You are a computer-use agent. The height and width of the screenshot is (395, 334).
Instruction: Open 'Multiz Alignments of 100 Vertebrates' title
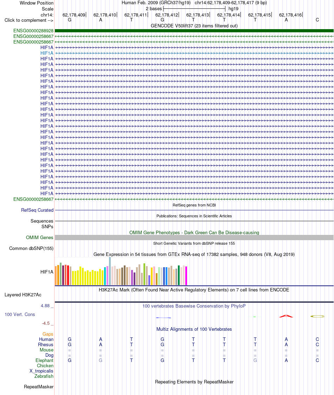[194, 329]
